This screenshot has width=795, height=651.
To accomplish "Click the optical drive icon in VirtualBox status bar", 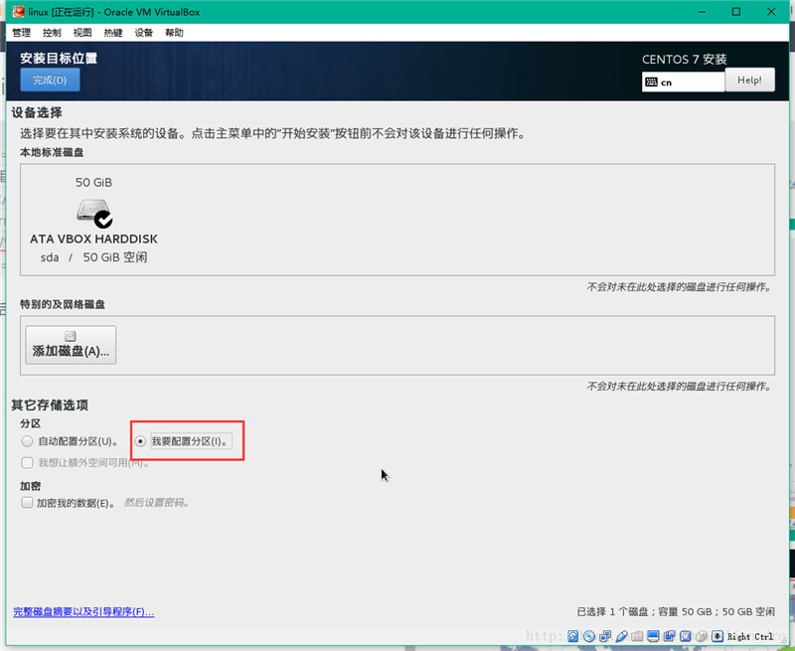I will pos(590,636).
